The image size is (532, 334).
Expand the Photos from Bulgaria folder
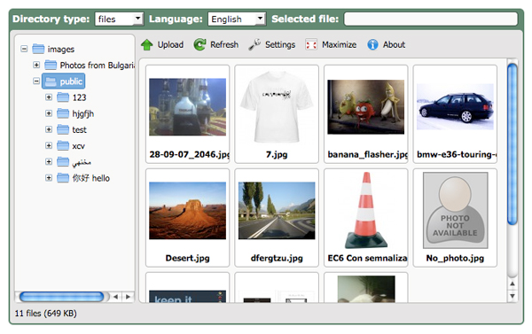(x=36, y=65)
